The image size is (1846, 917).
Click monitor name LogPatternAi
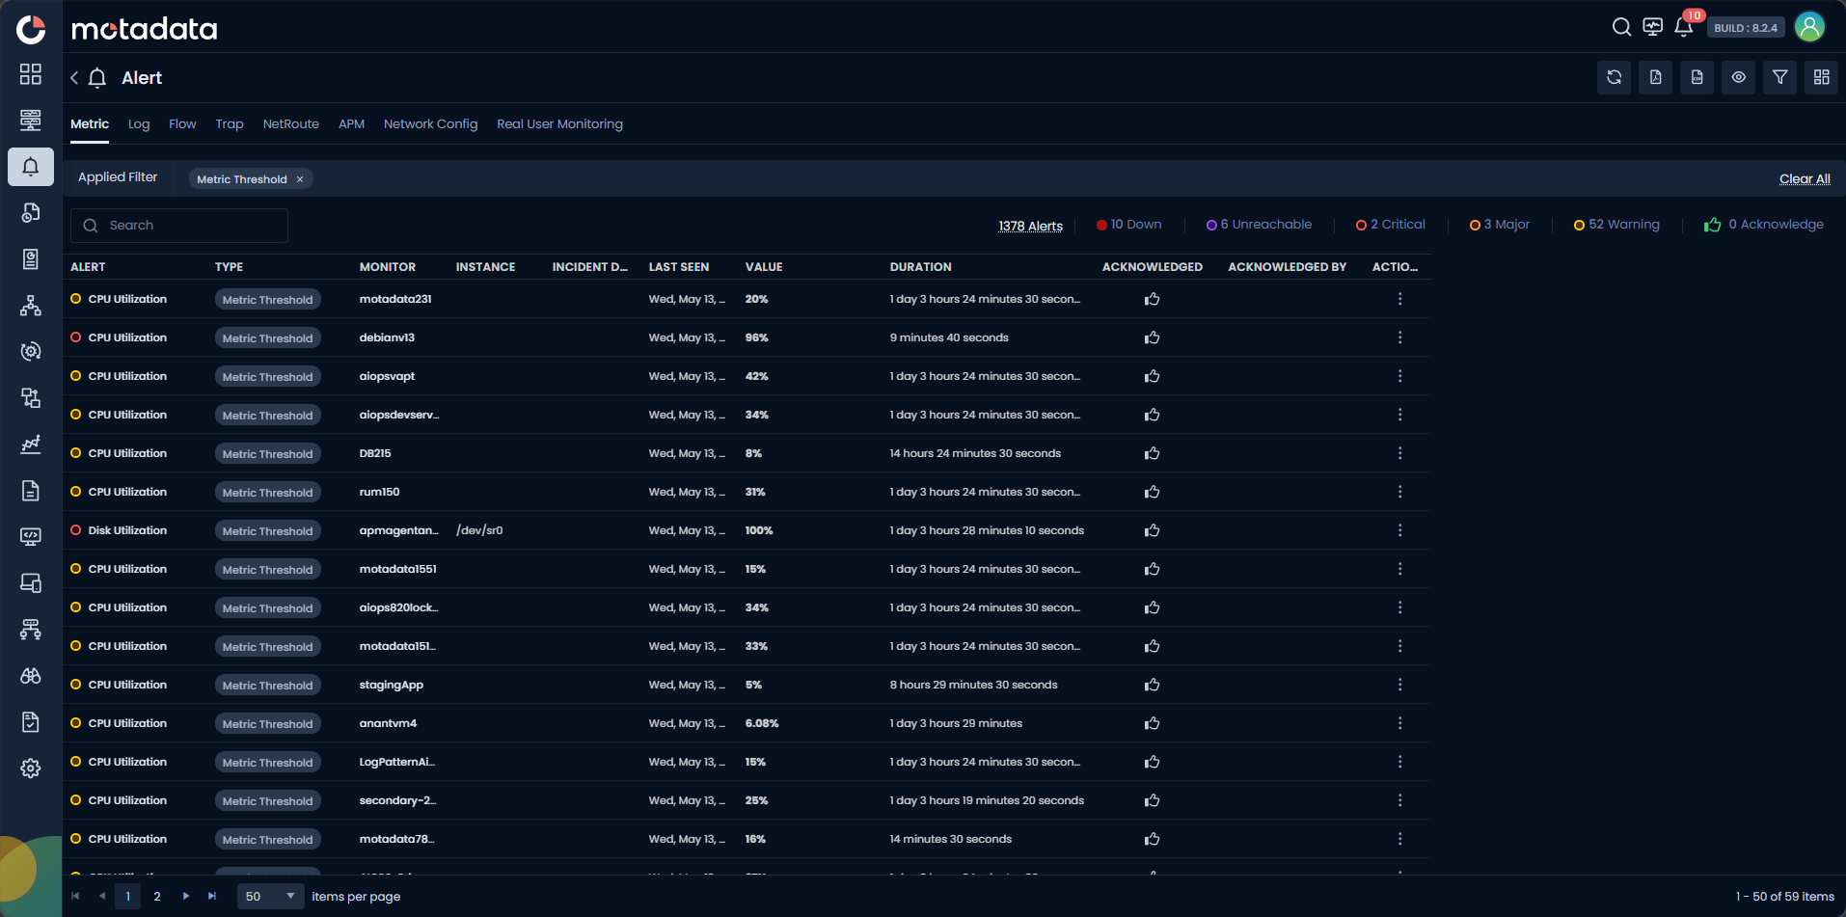pyautogui.click(x=396, y=762)
